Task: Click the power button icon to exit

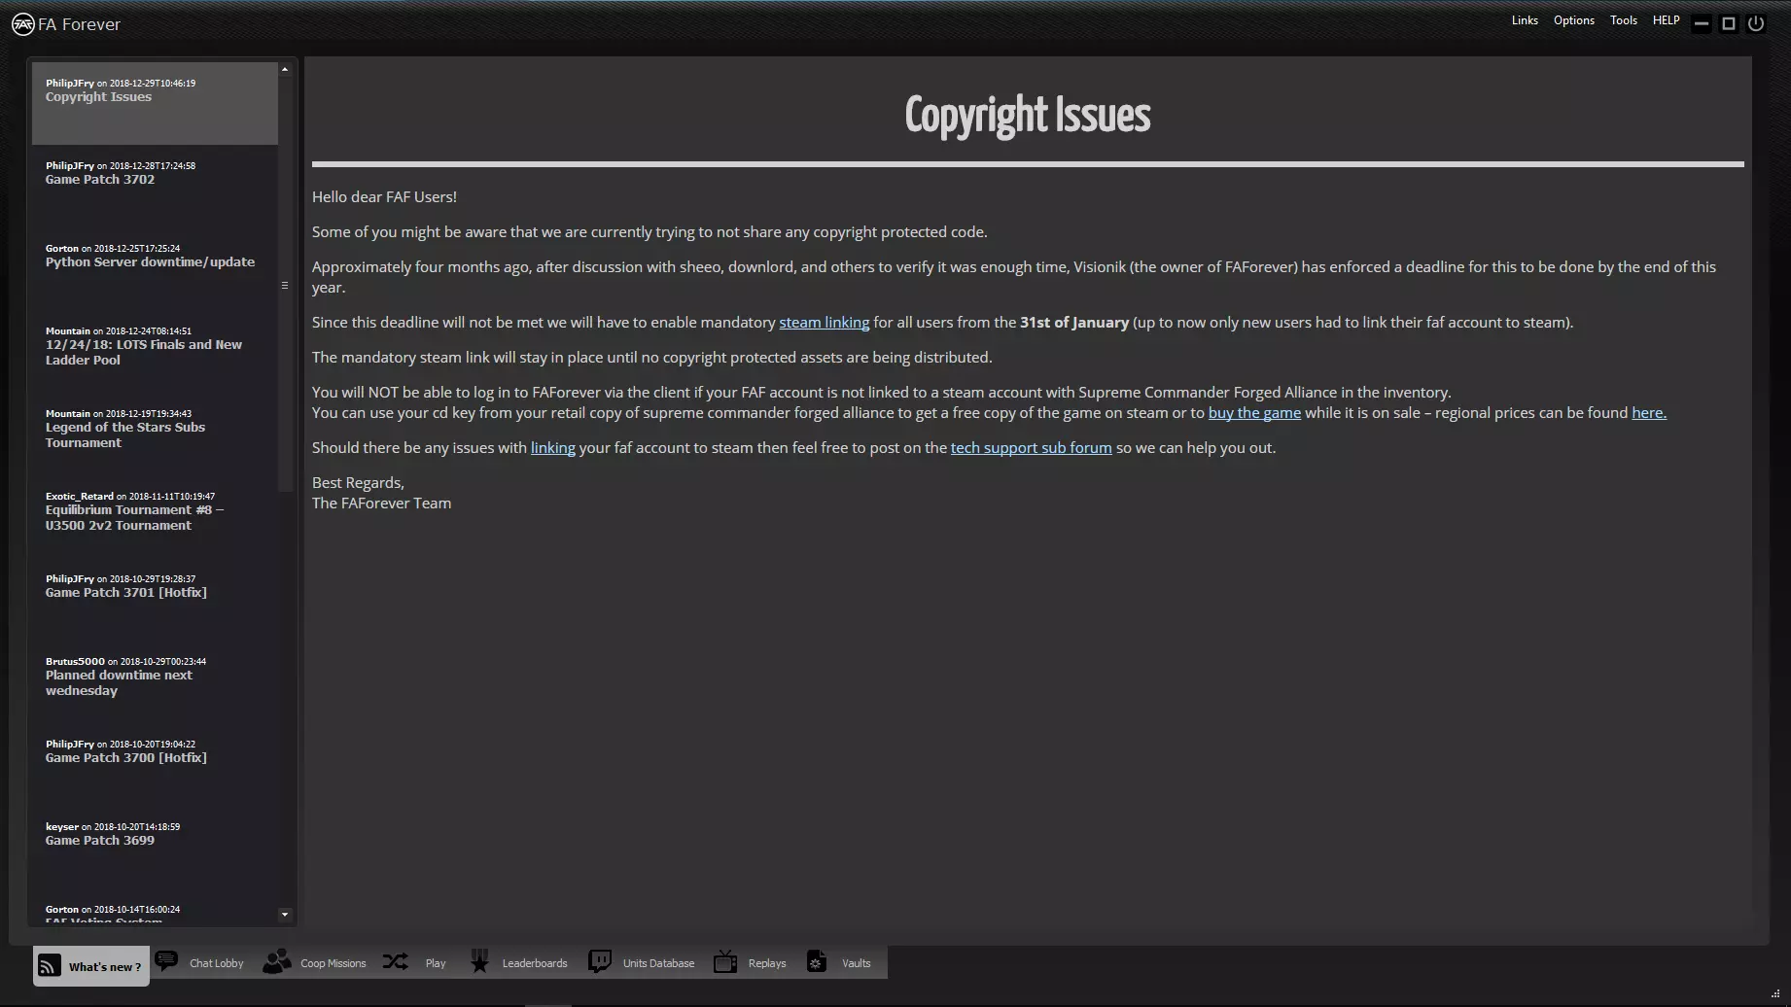Action: click(1756, 23)
